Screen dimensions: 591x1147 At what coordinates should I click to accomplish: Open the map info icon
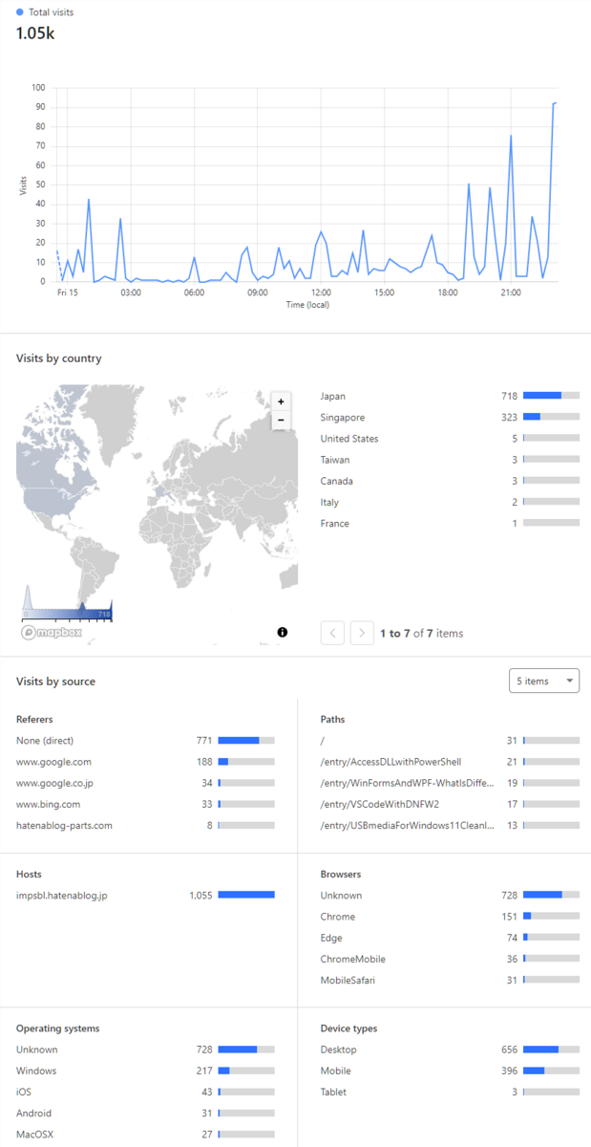[x=283, y=632]
